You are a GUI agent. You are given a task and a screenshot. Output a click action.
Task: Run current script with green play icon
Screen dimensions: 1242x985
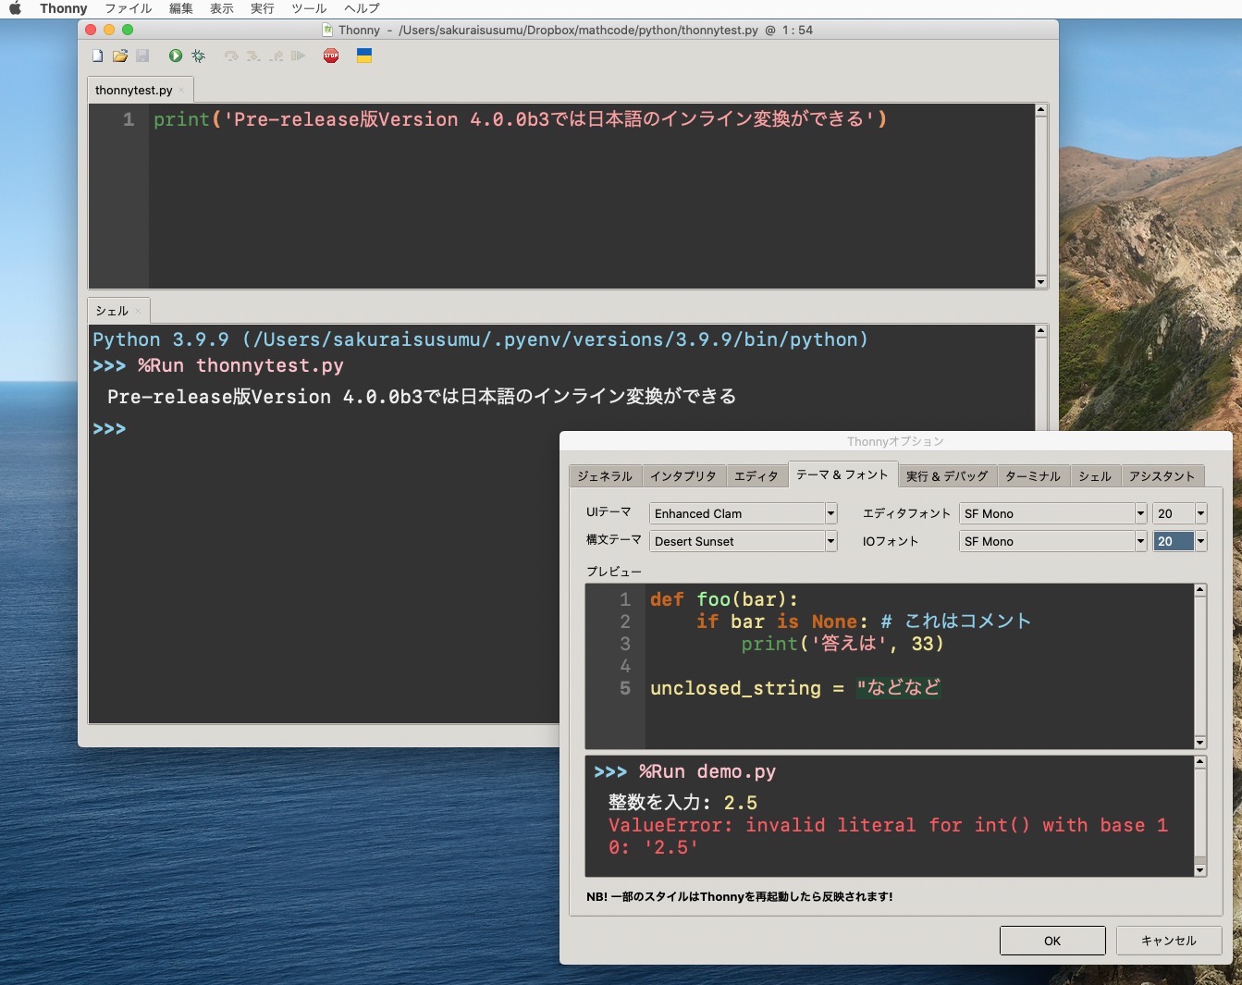click(176, 56)
